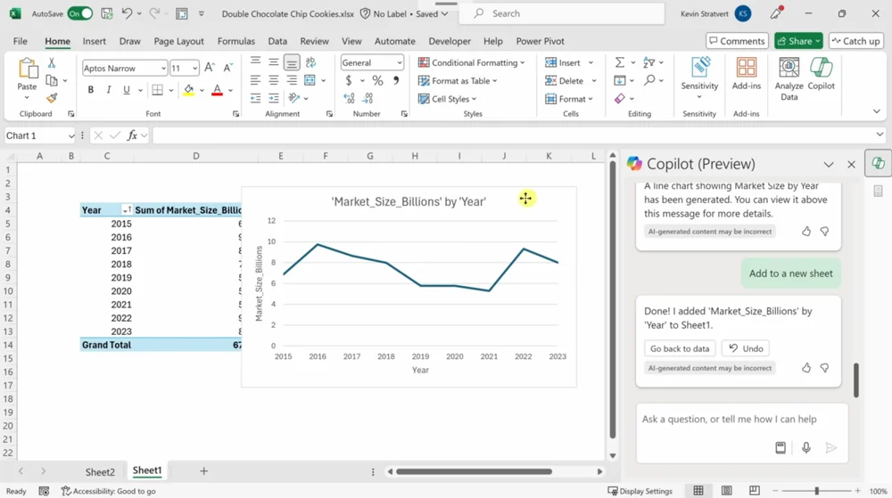Viewport: 892px width, 498px height.
Task: Add a new sheet with plus icon
Action: [203, 471]
